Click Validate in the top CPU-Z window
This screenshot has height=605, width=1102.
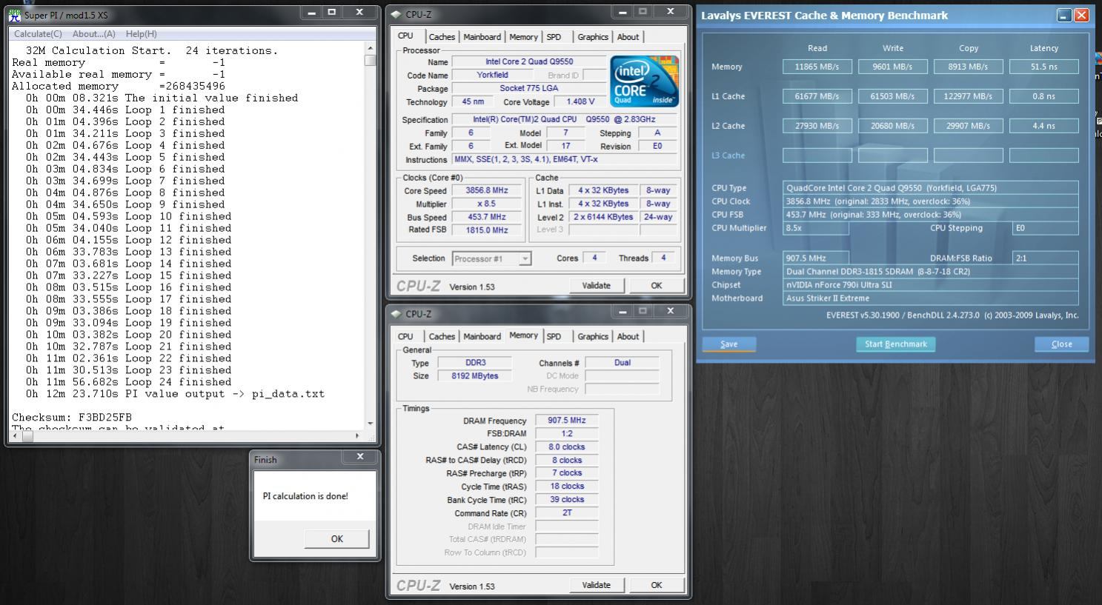(x=597, y=286)
